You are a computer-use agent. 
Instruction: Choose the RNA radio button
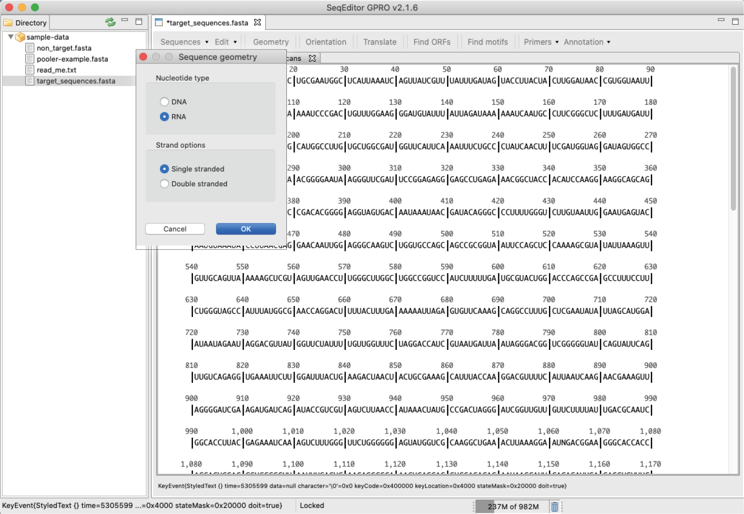[165, 117]
